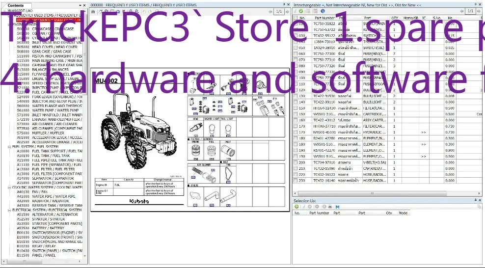
Task: Click the QTY column header
Action: (394, 18)
